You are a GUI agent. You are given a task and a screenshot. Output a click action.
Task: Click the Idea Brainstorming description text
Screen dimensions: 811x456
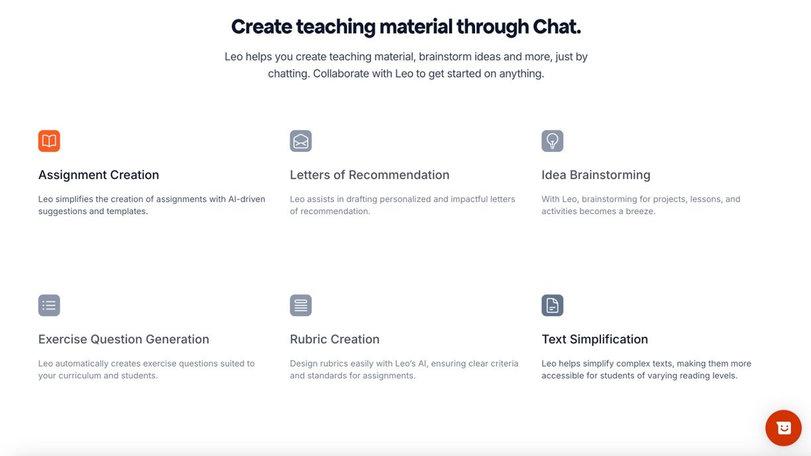tap(641, 205)
